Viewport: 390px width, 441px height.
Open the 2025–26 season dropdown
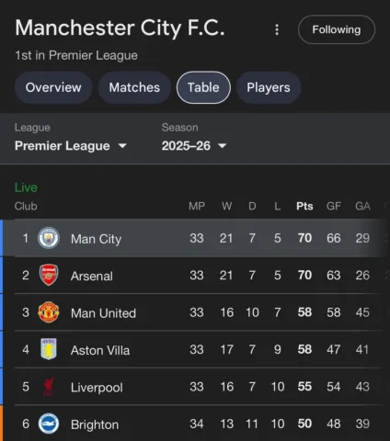point(194,146)
